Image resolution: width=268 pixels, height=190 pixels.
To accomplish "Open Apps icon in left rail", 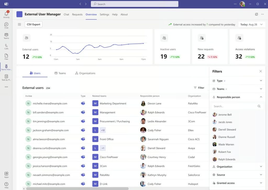I will [x=6, y=175].
